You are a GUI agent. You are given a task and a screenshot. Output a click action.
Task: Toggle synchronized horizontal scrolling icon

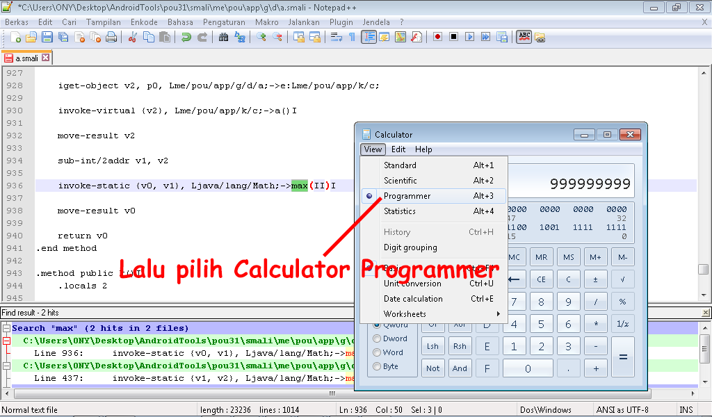click(315, 38)
